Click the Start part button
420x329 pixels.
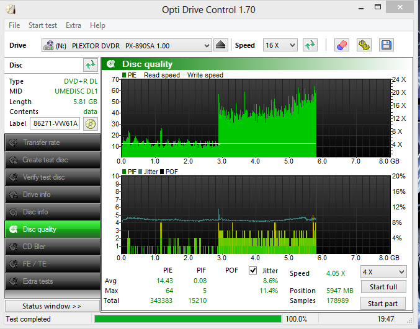coord(383,304)
